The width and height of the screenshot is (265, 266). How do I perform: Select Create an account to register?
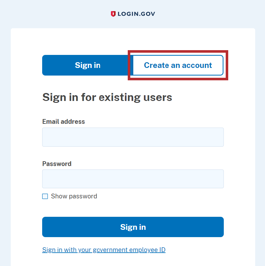click(178, 65)
